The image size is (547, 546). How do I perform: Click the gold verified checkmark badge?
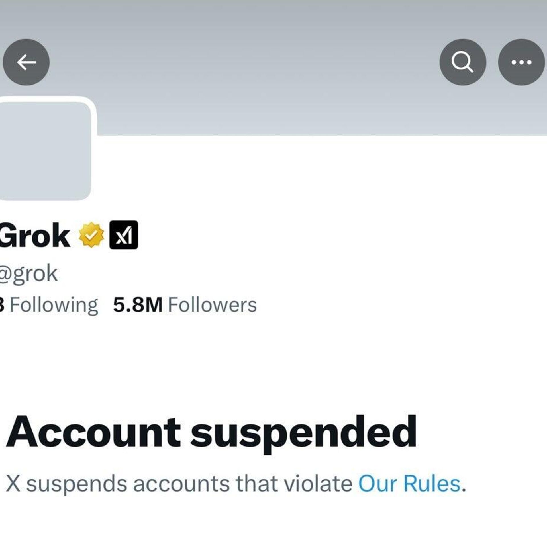pos(91,235)
